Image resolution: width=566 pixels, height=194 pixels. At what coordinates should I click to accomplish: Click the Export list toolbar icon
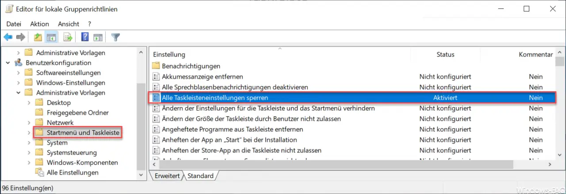tap(68, 37)
